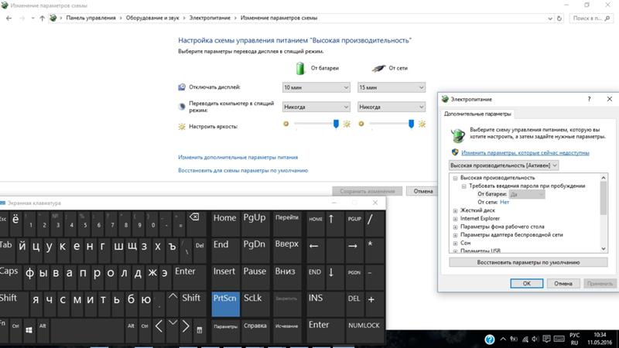Viewport: 619px width, 348px height.
Task: Click the Поиск search field in explorer
Action: coord(592,18)
